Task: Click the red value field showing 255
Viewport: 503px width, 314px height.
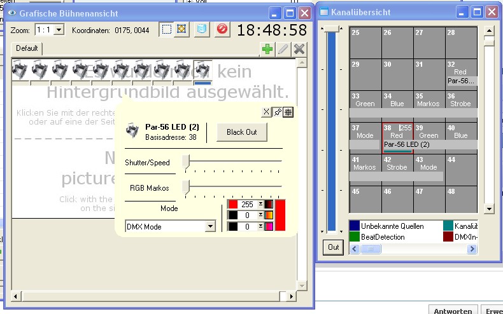Action: tap(248, 204)
